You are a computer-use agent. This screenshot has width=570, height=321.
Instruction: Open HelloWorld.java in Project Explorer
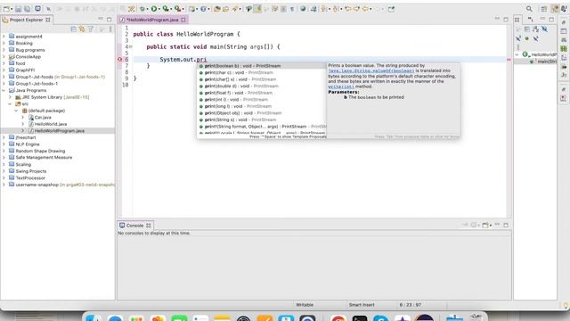[x=51, y=124]
